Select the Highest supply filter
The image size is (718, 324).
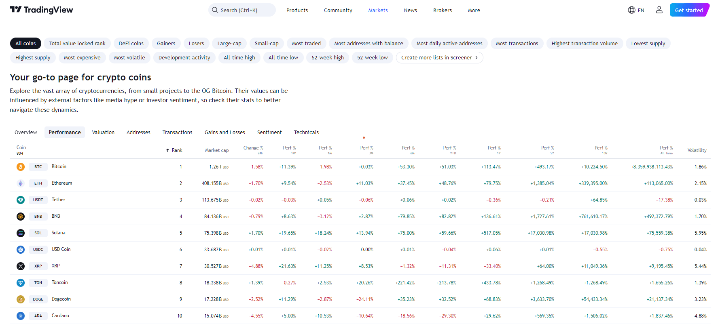[x=33, y=58]
